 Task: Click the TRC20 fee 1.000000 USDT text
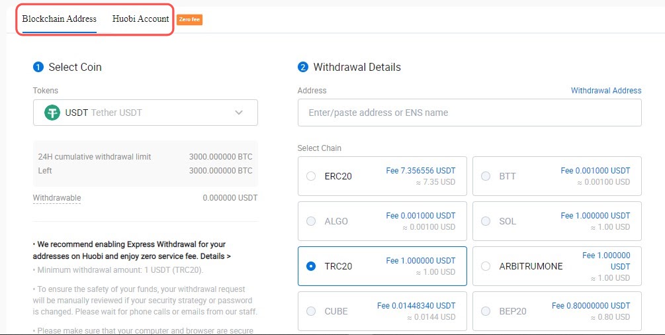[421, 261]
